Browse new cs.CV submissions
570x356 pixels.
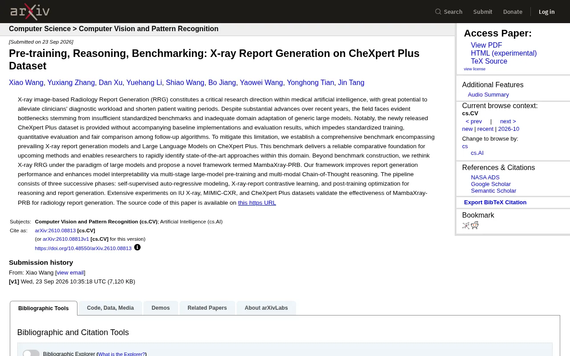[468, 129]
